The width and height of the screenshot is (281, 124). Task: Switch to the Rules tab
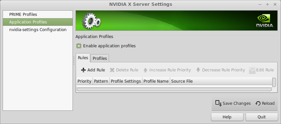click(x=83, y=58)
